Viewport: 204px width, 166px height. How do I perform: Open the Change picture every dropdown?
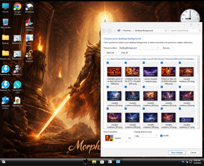(x=146, y=136)
